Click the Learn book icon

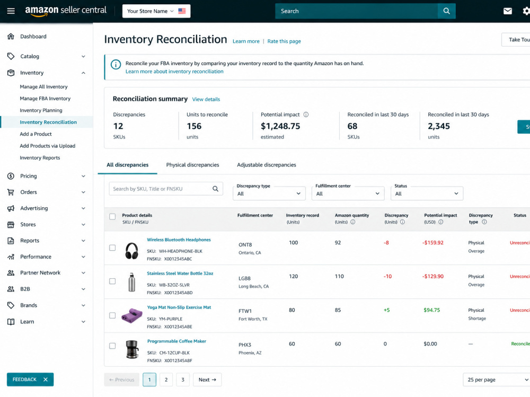pos(11,322)
